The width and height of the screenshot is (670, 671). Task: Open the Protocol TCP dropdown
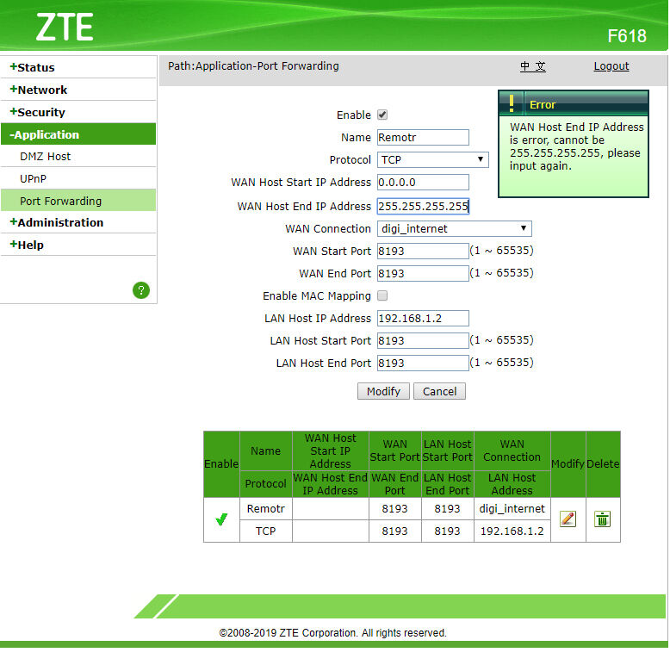pyautogui.click(x=432, y=159)
